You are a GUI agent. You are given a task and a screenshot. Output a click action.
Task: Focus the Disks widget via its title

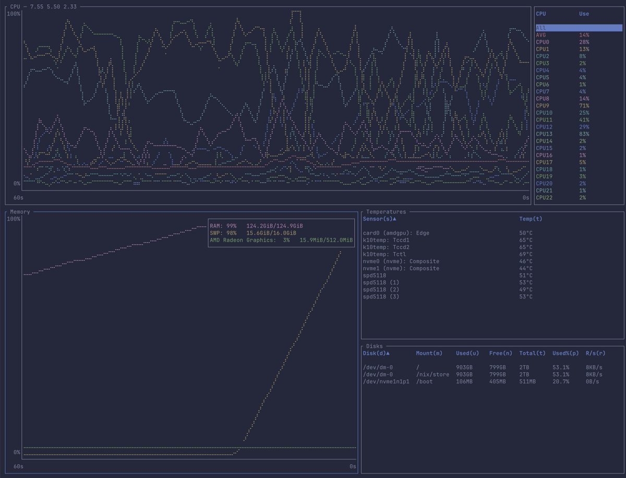[x=375, y=346]
